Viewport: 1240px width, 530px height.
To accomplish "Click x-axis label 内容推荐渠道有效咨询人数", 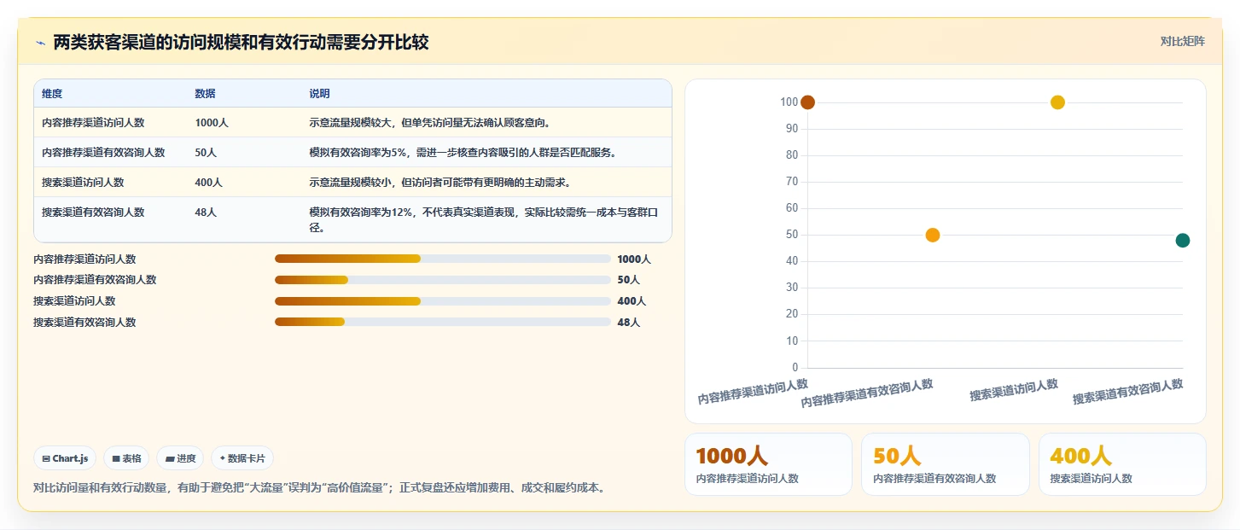I will tap(867, 393).
